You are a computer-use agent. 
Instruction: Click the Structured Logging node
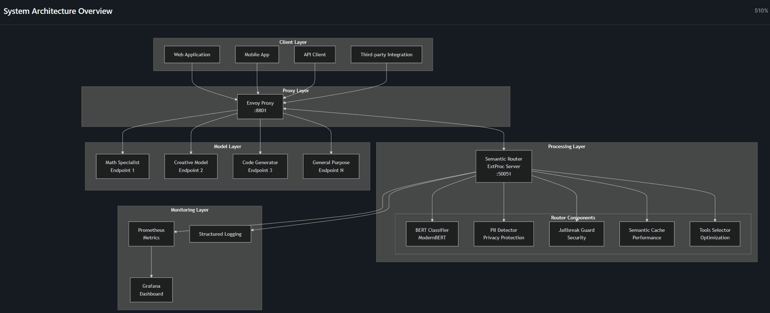coord(220,234)
